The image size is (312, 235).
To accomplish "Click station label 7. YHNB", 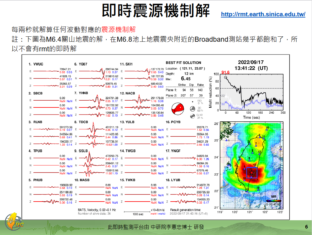I will coord(81,93).
